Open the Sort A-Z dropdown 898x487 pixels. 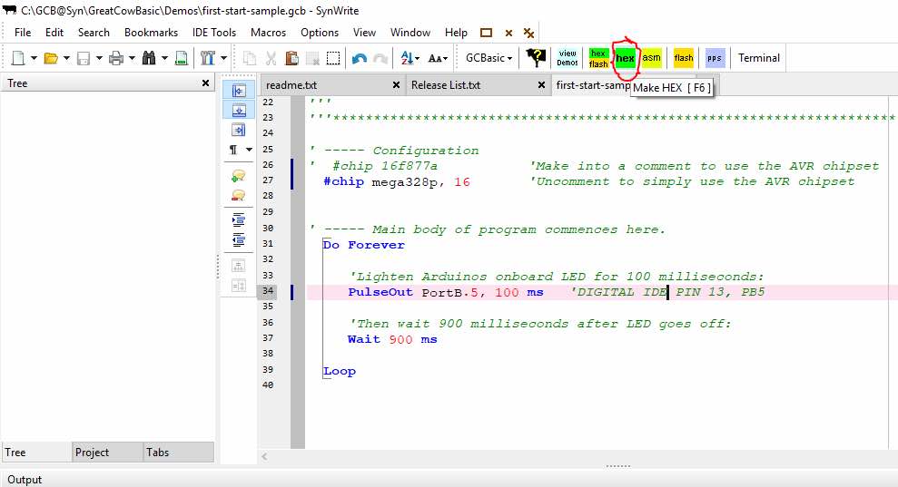pos(410,58)
